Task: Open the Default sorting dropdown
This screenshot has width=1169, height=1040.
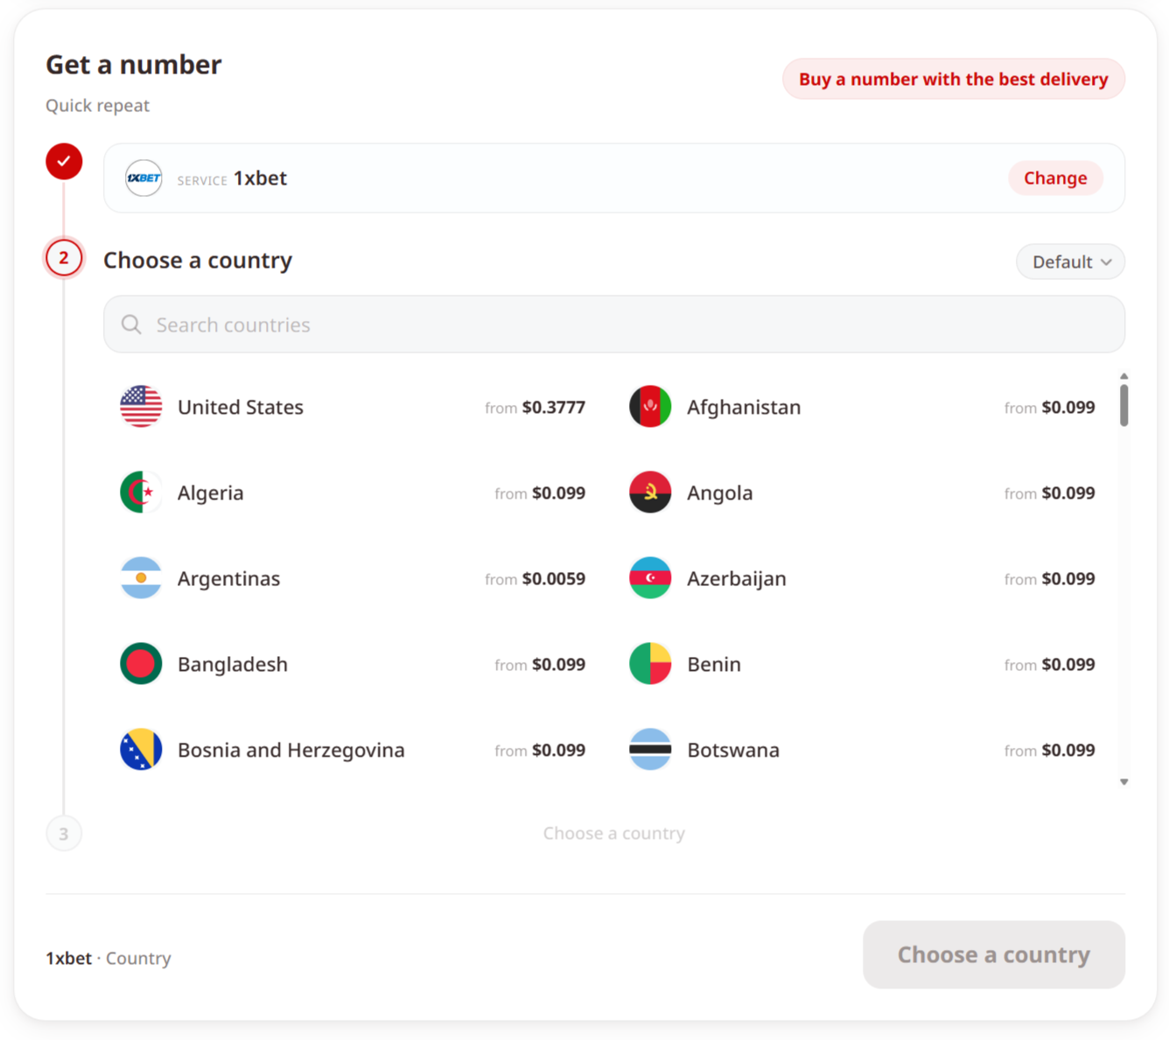Action: pos(1070,262)
